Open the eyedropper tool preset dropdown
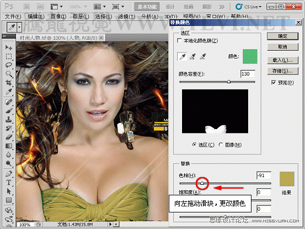Viewport: 305px width, 229px height. point(19,27)
